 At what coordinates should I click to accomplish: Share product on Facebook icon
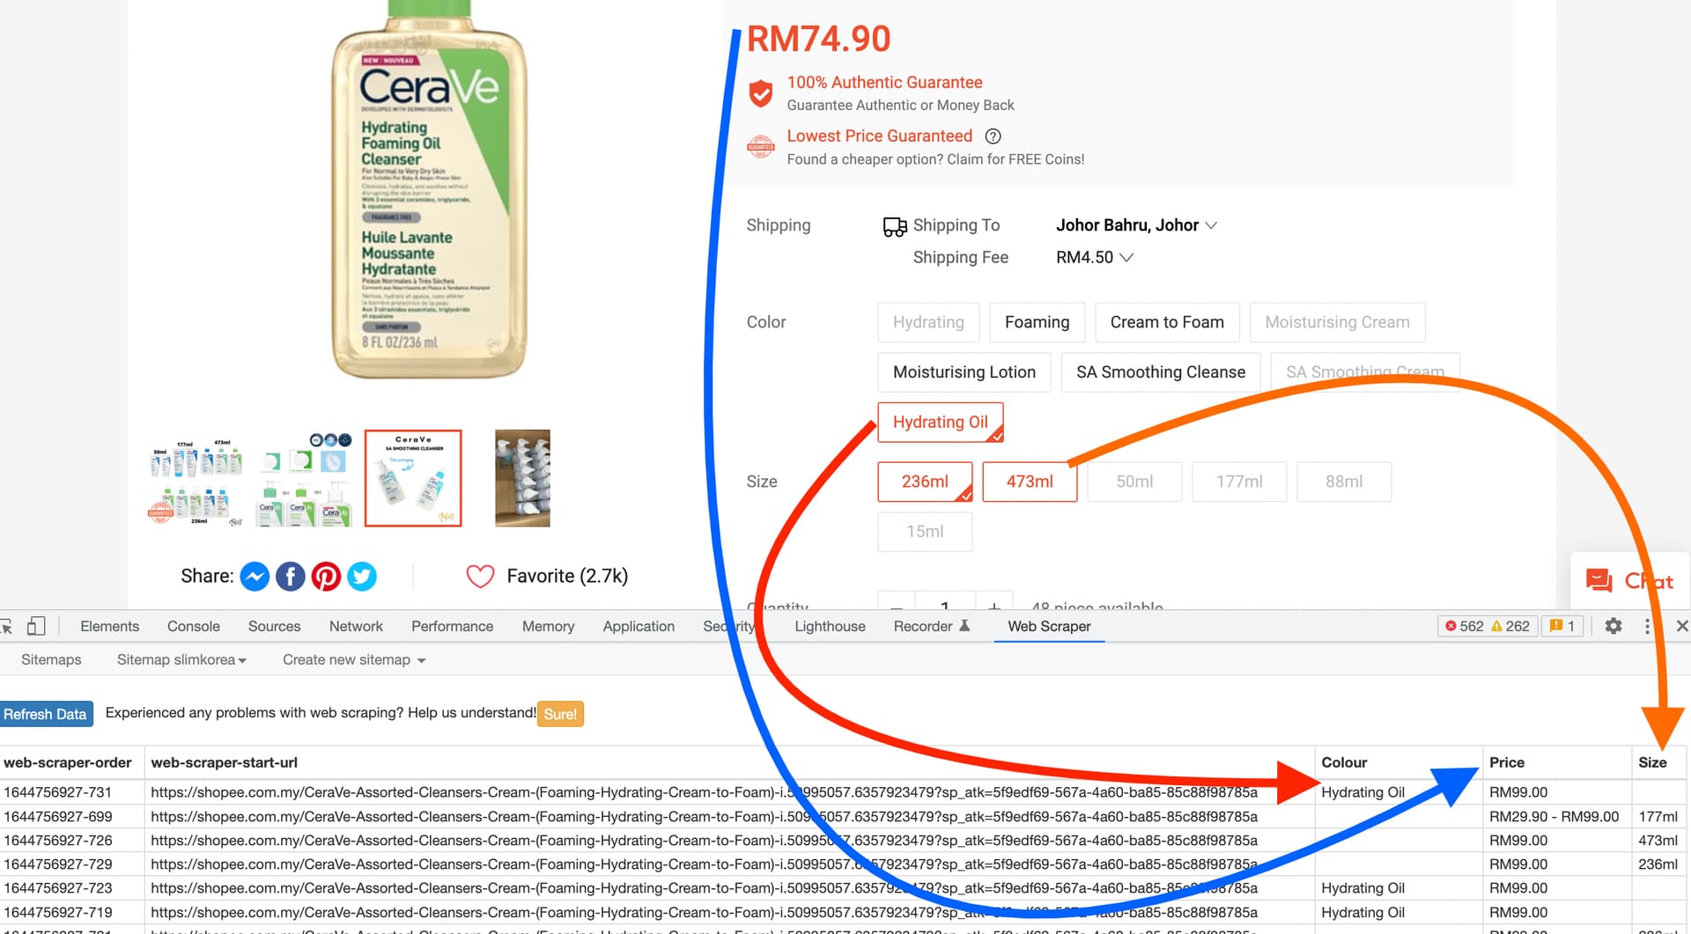click(x=291, y=577)
